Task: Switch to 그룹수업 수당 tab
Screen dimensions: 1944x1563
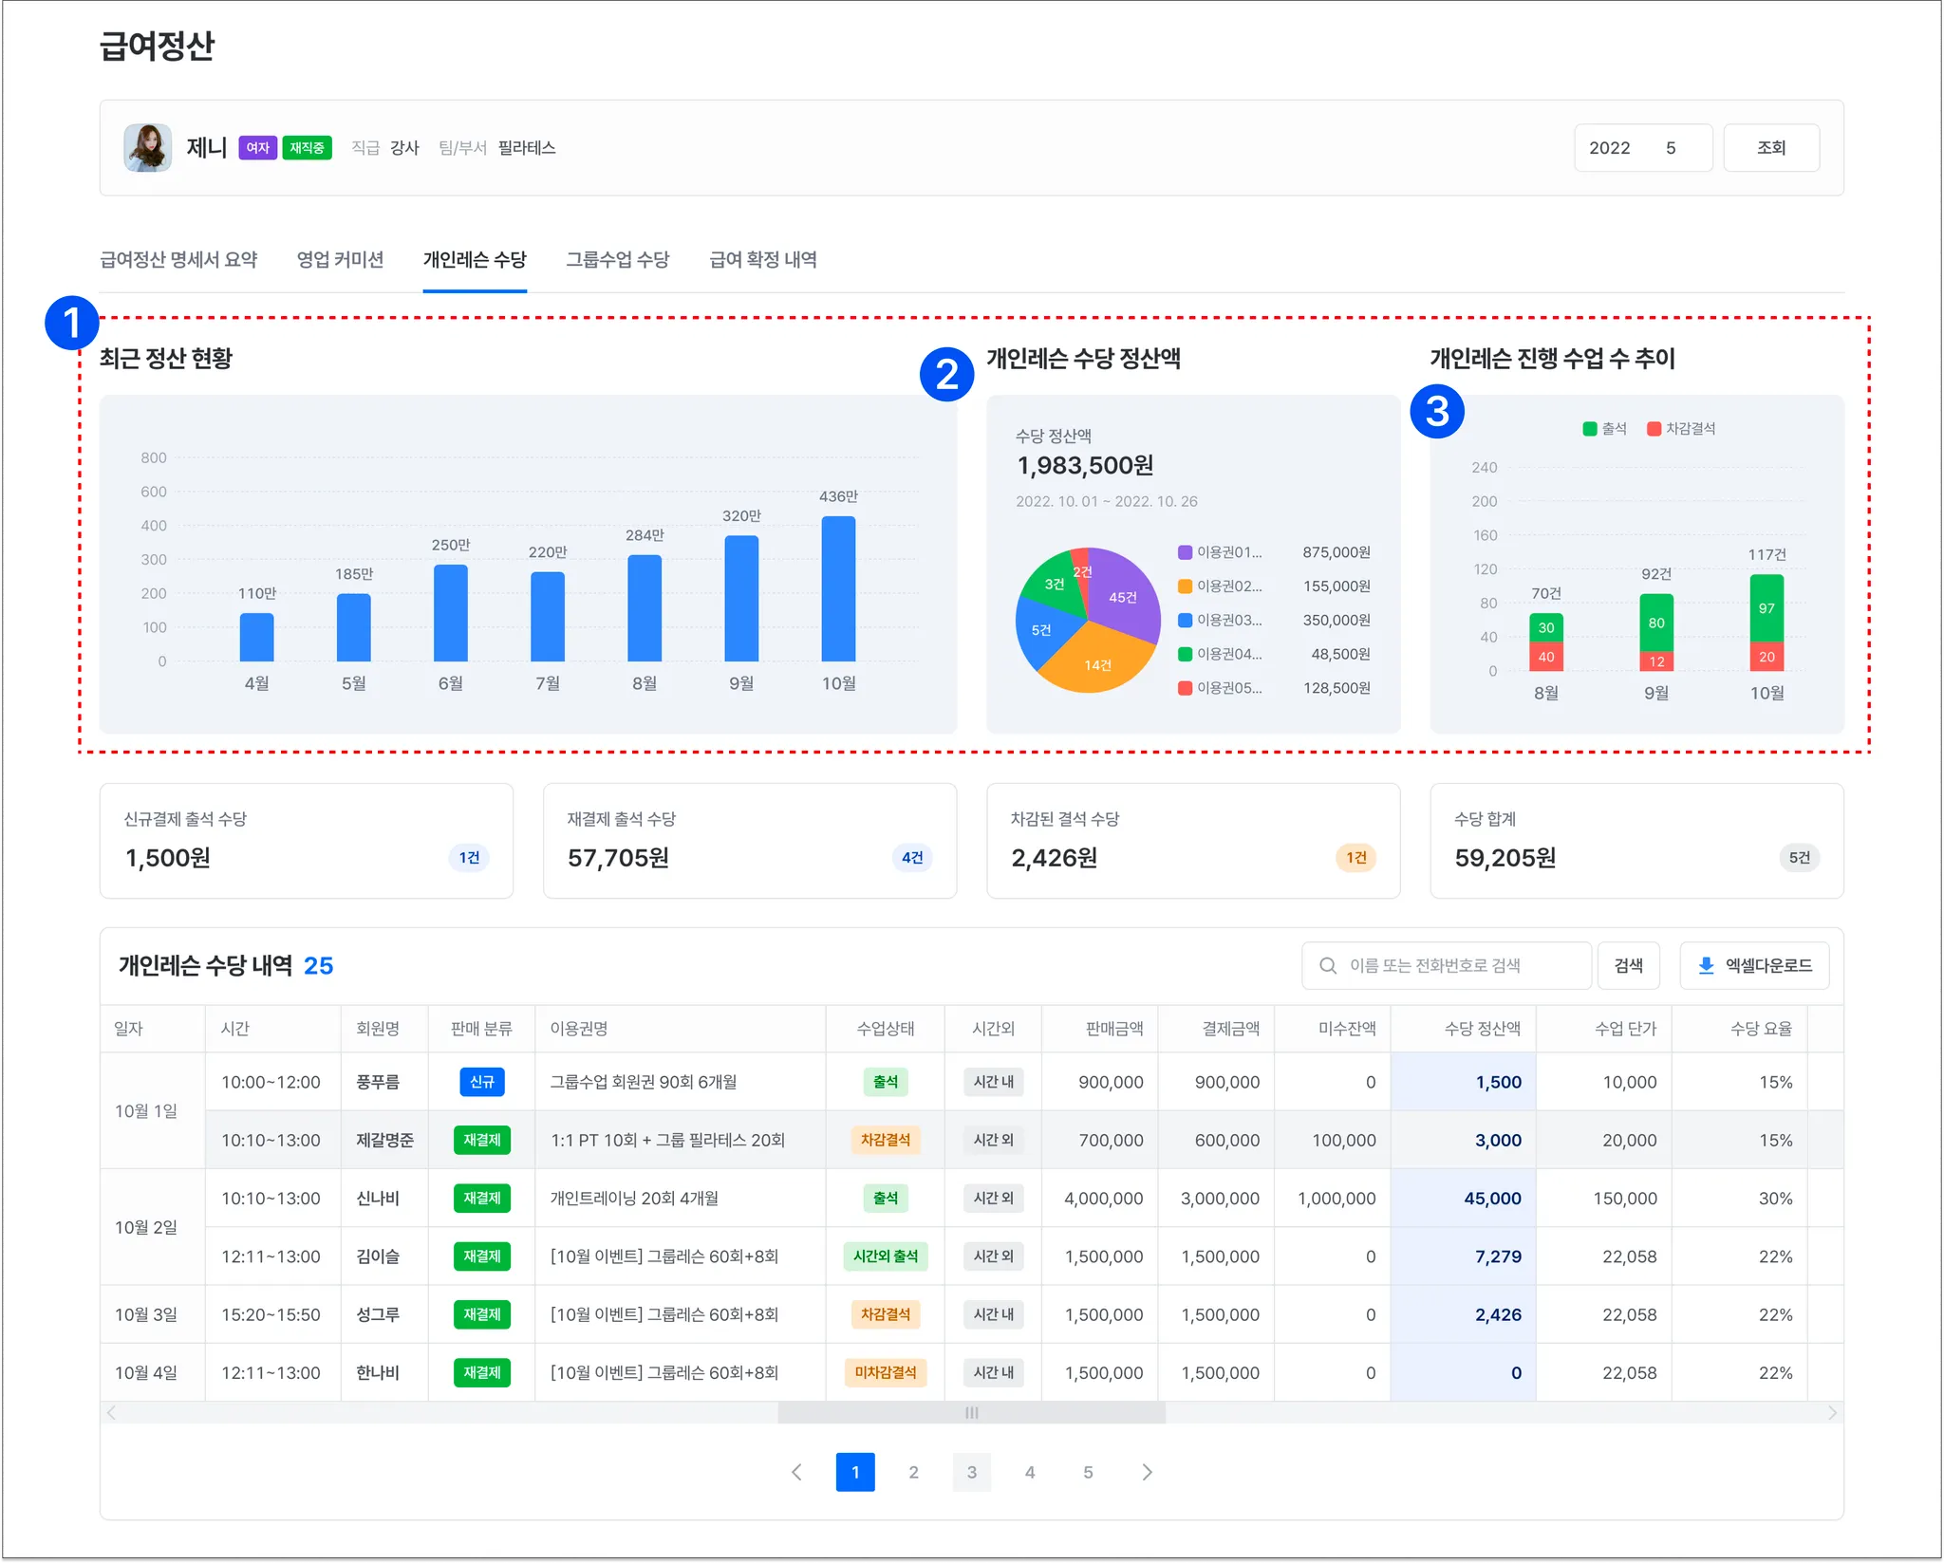Action: tap(617, 260)
